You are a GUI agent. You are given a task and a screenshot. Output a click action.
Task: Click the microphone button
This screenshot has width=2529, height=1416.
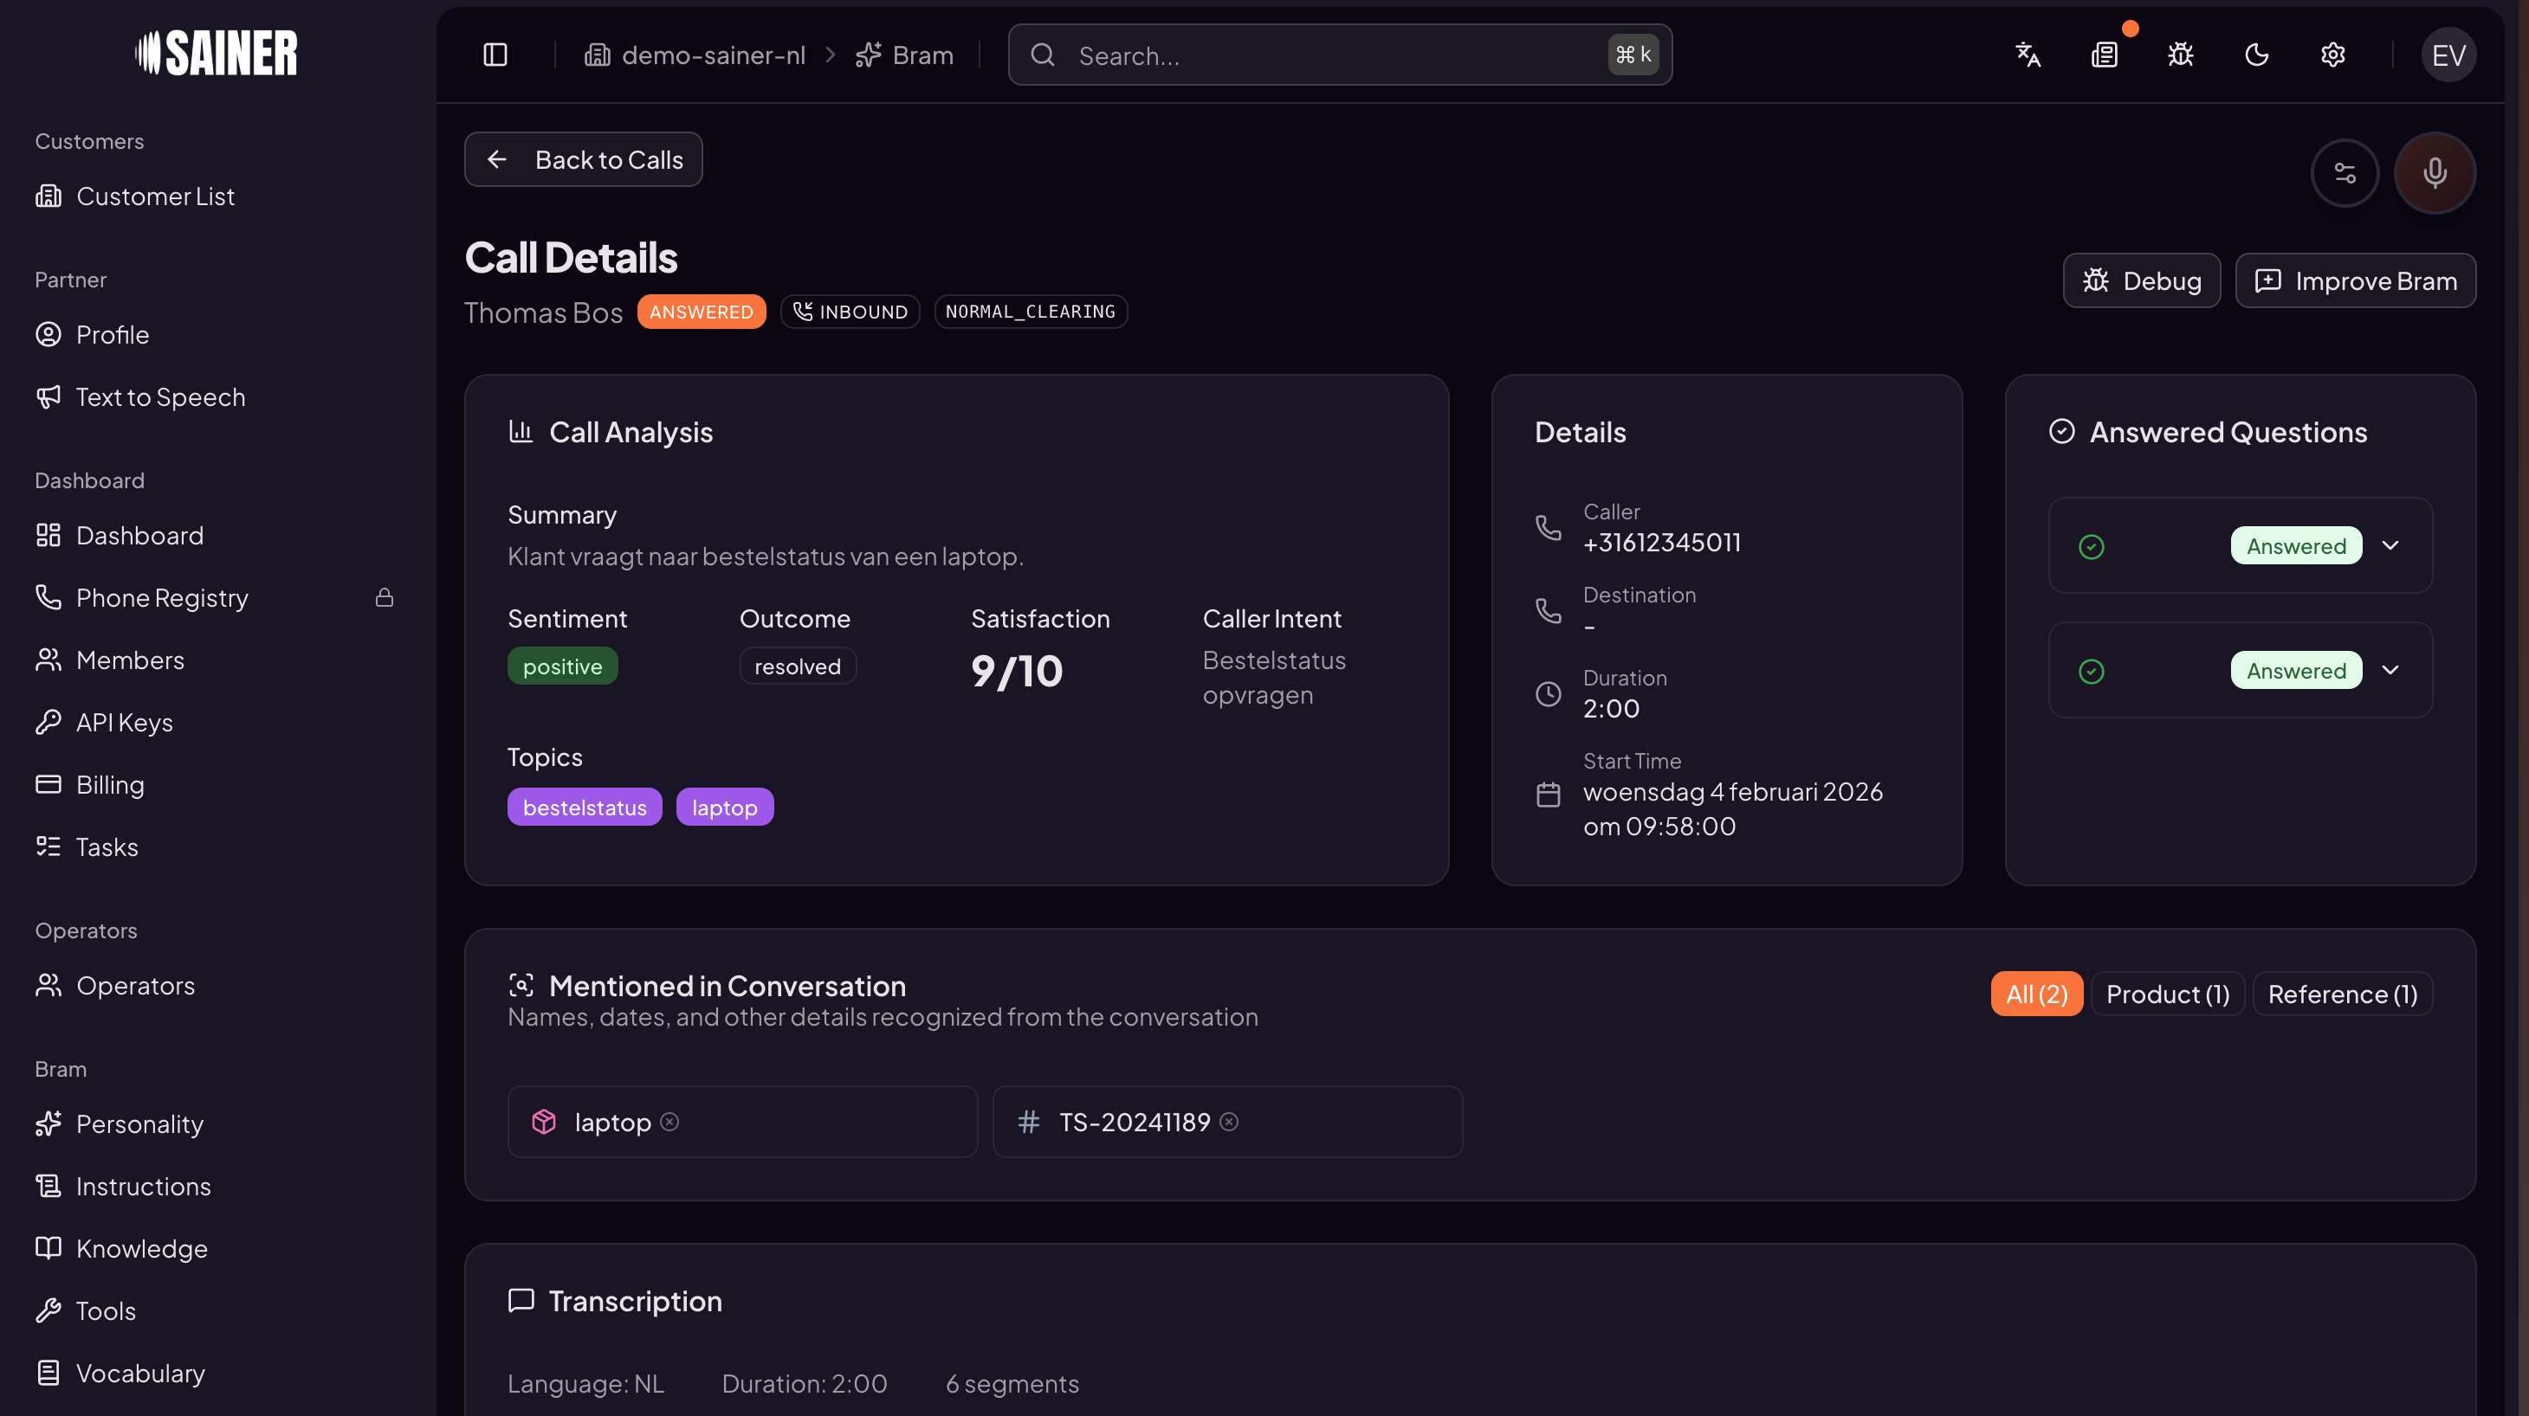coord(2434,173)
